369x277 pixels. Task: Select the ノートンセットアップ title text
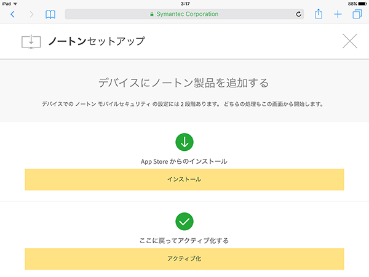(x=97, y=41)
